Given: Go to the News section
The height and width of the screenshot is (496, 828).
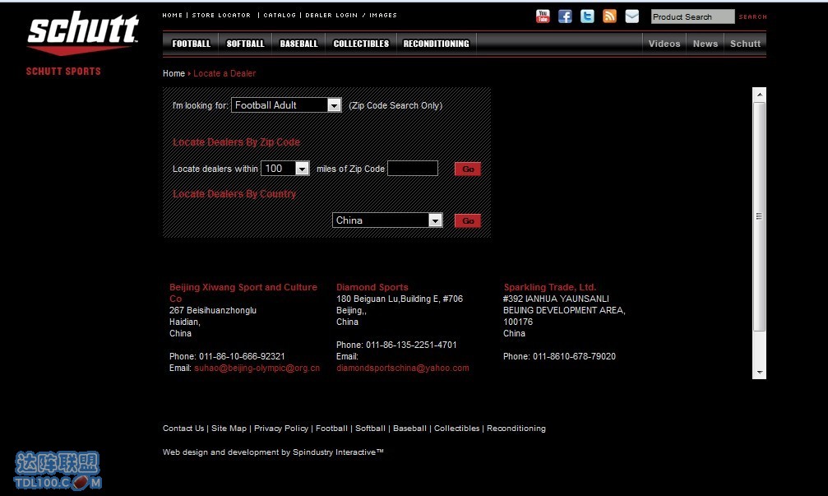Looking at the screenshot, I should click(x=705, y=44).
